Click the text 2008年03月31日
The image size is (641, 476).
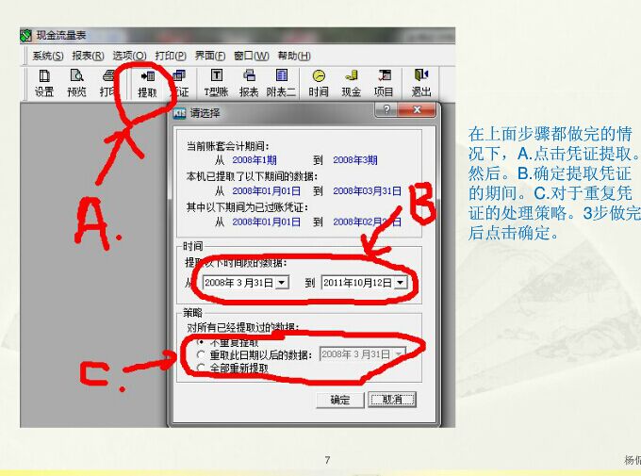coord(367,191)
